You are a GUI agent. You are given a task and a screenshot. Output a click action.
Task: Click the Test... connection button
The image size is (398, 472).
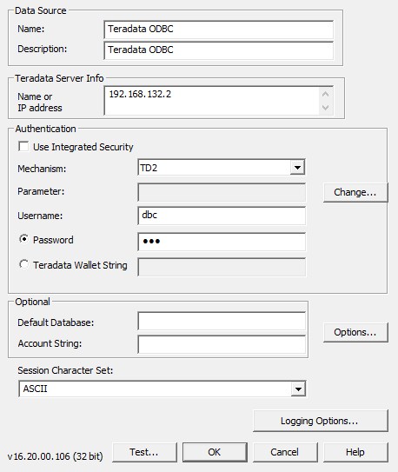click(144, 452)
